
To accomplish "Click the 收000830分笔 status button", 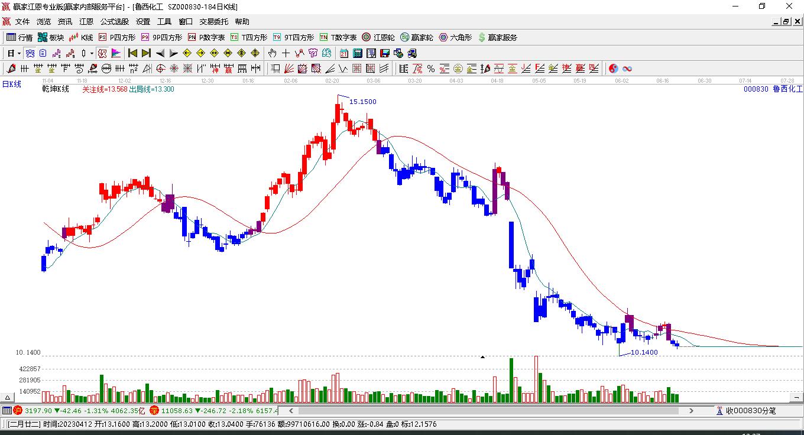I will pos(745,410).
